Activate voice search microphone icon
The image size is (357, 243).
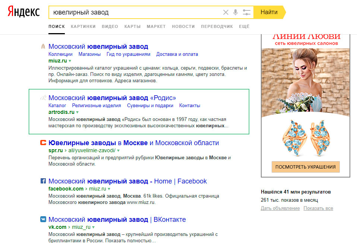(236, 12)
